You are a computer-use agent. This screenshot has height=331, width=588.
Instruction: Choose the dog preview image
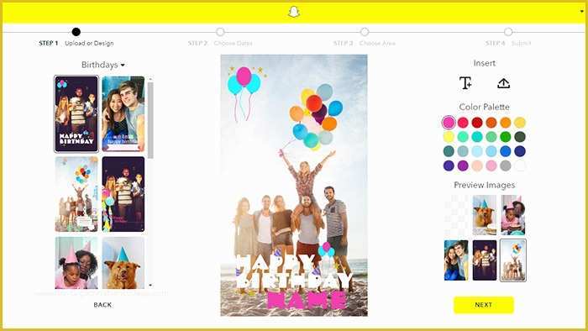[485, 215]
